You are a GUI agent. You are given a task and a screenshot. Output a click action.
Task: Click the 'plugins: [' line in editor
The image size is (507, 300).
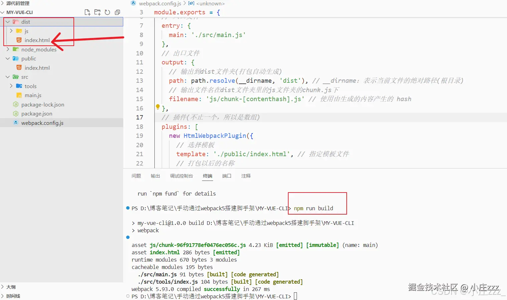(x=180, y=127)
